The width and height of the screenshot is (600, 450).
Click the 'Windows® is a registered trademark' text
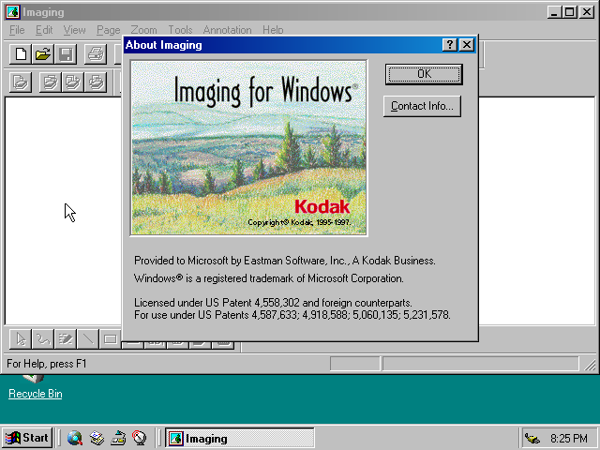pos(269,278)
